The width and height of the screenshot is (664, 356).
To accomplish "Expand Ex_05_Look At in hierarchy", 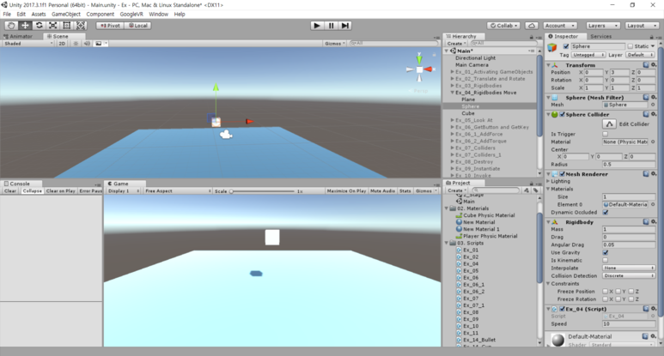I will pos(453,120).
